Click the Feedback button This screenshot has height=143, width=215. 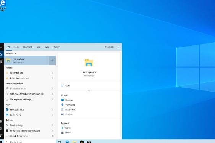pos(110,47)
